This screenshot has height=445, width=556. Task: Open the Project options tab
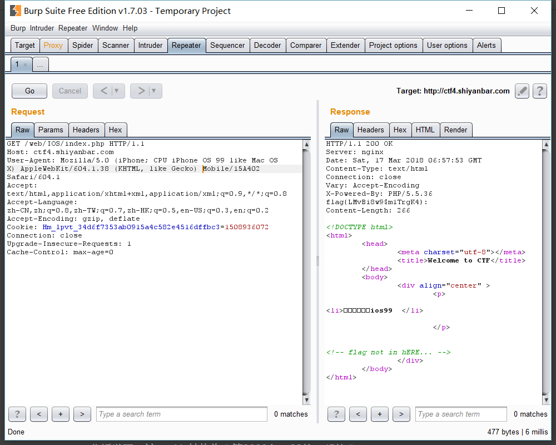(393, 46)
